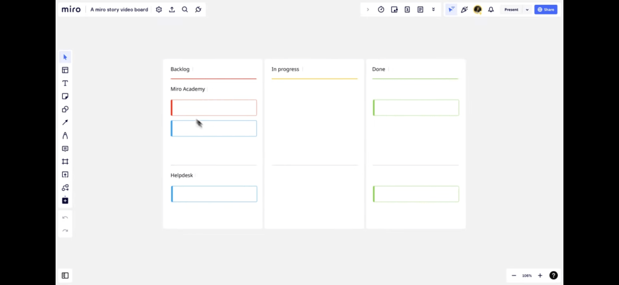Toggle collaborators' cursors visibility
This screenshot has width=619, height=285.
pos(451,10)
